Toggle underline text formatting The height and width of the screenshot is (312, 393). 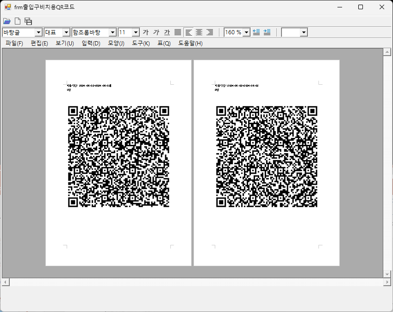(167, 32)
